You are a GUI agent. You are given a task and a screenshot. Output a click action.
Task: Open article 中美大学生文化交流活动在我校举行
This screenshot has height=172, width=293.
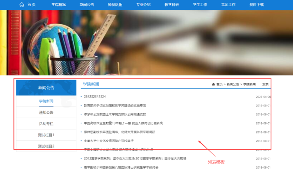click(109, 141)
